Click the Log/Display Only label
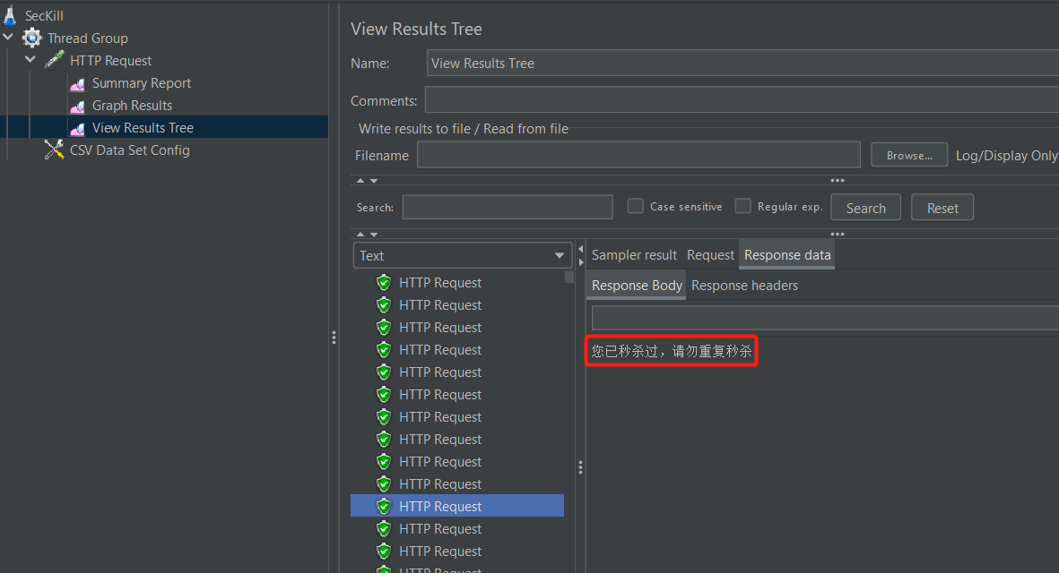The image size is (1059, 573). click(x=1006, y=155)
